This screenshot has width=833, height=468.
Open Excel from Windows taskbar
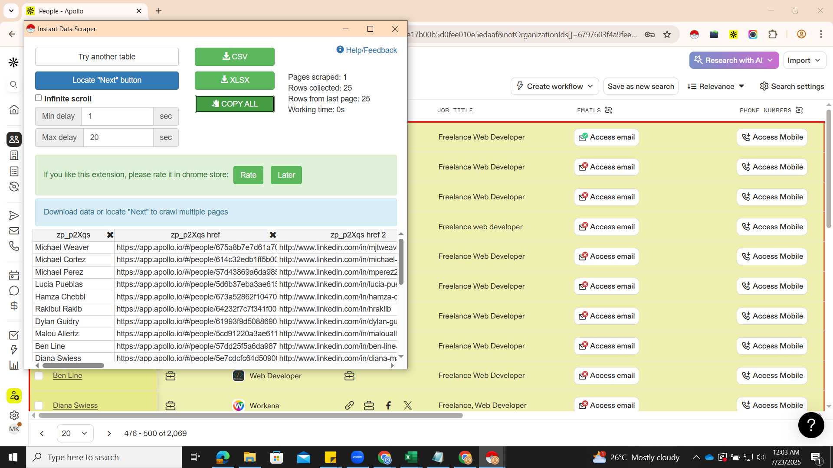(411, 457)
